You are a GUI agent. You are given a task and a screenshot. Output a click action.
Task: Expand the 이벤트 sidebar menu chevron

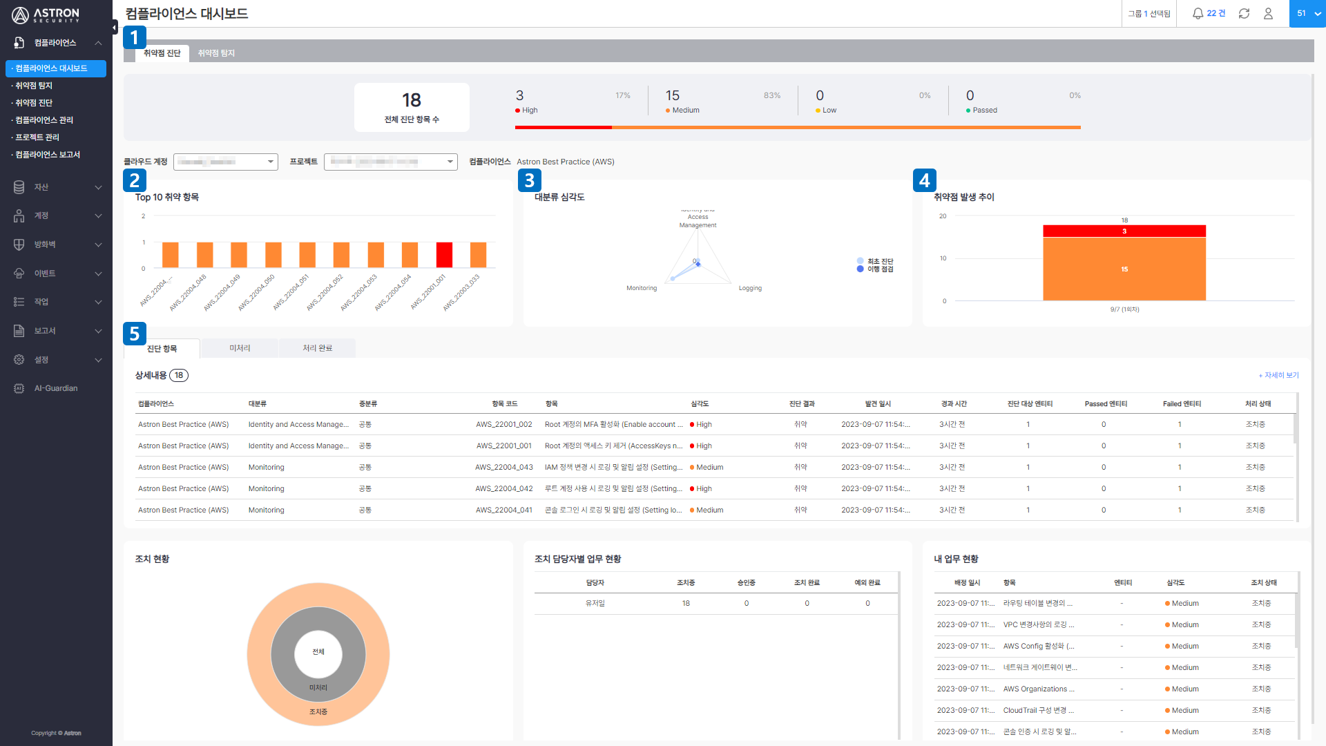[98, 274]
